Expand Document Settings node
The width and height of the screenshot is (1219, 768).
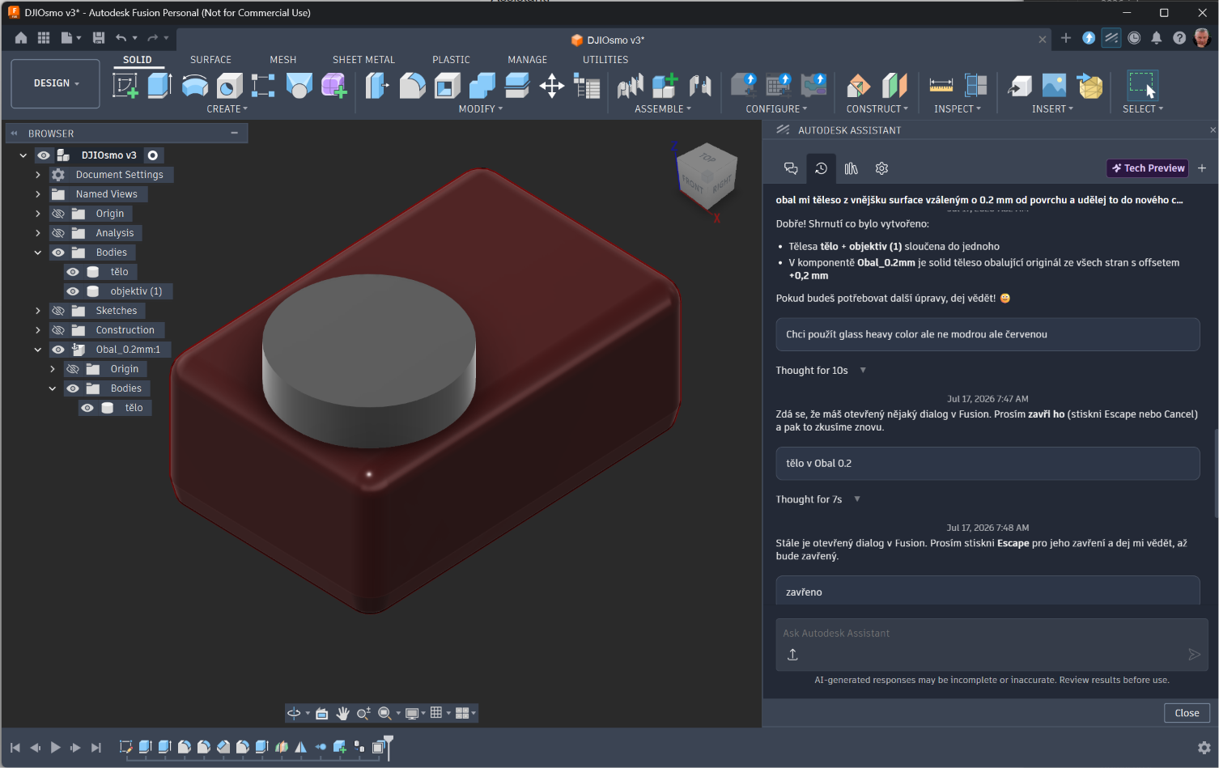(x=38, y=175)
